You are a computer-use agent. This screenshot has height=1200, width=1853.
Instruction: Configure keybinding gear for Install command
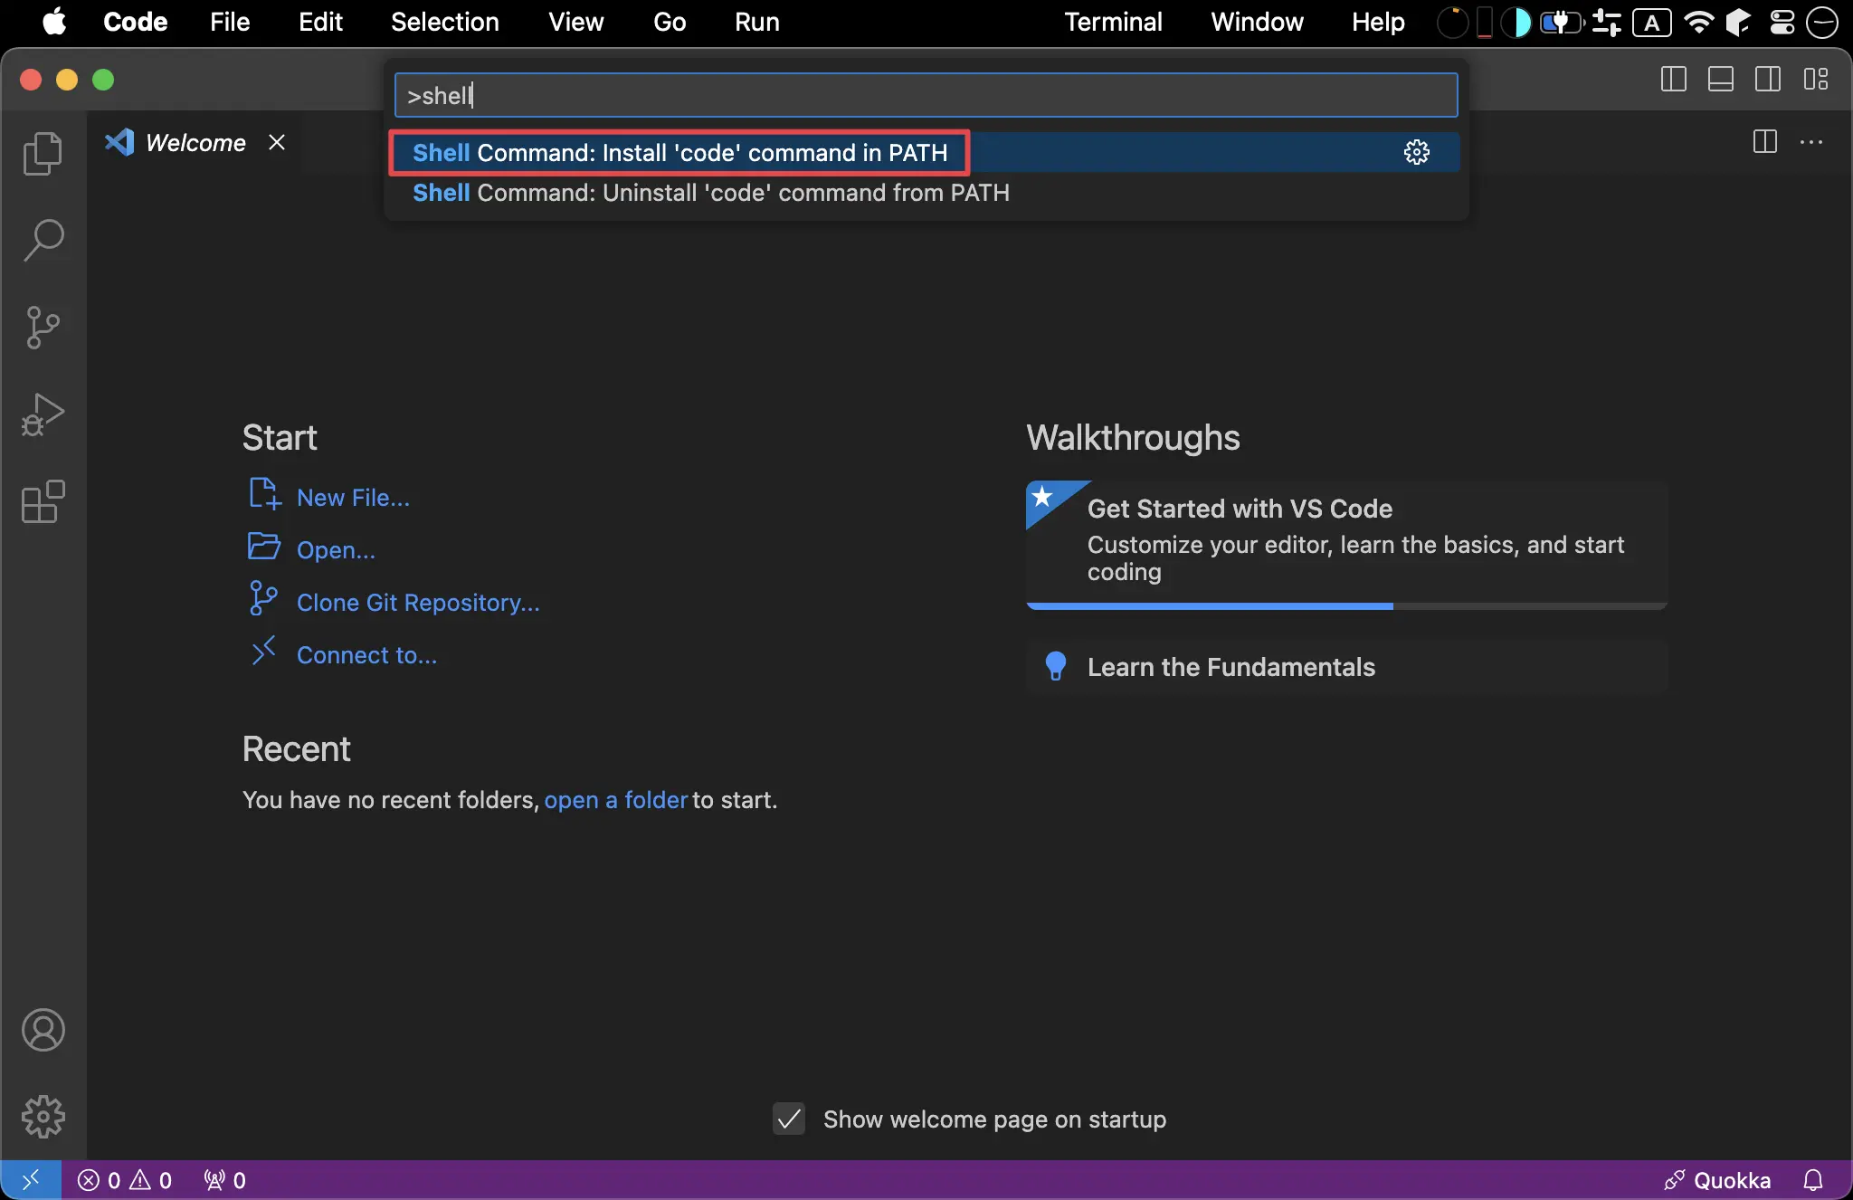pyautogui.click(x=1416, y=152)
